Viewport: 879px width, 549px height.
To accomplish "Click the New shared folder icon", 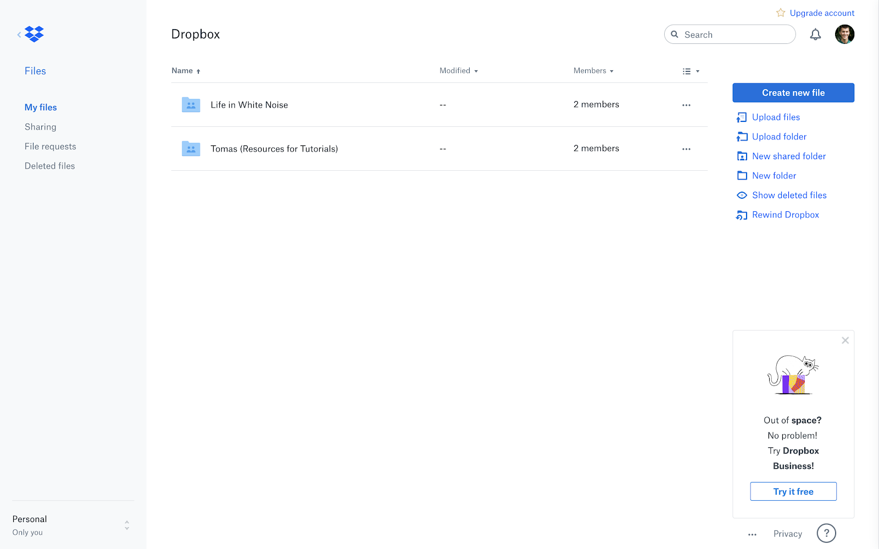I will click(x=742, y=156).
